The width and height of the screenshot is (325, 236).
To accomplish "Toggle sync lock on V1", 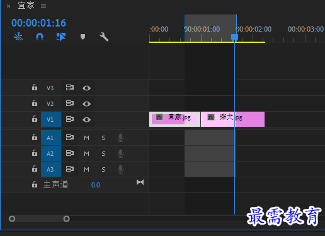I will (x=70, y=119).
